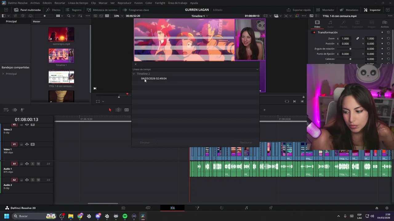
Task: Open timeline view options icon
Action: [x=6, y=110]
